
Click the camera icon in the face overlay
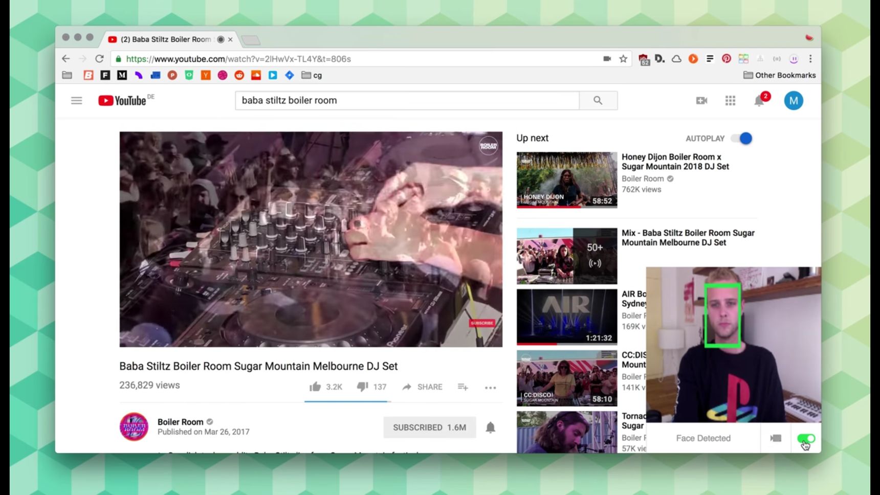[x=776, y=438]
